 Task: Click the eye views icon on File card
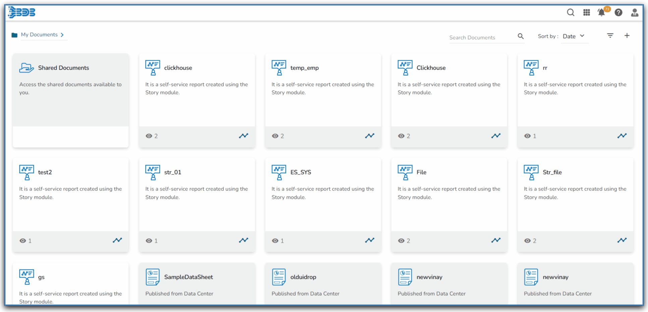coord(401,241)
